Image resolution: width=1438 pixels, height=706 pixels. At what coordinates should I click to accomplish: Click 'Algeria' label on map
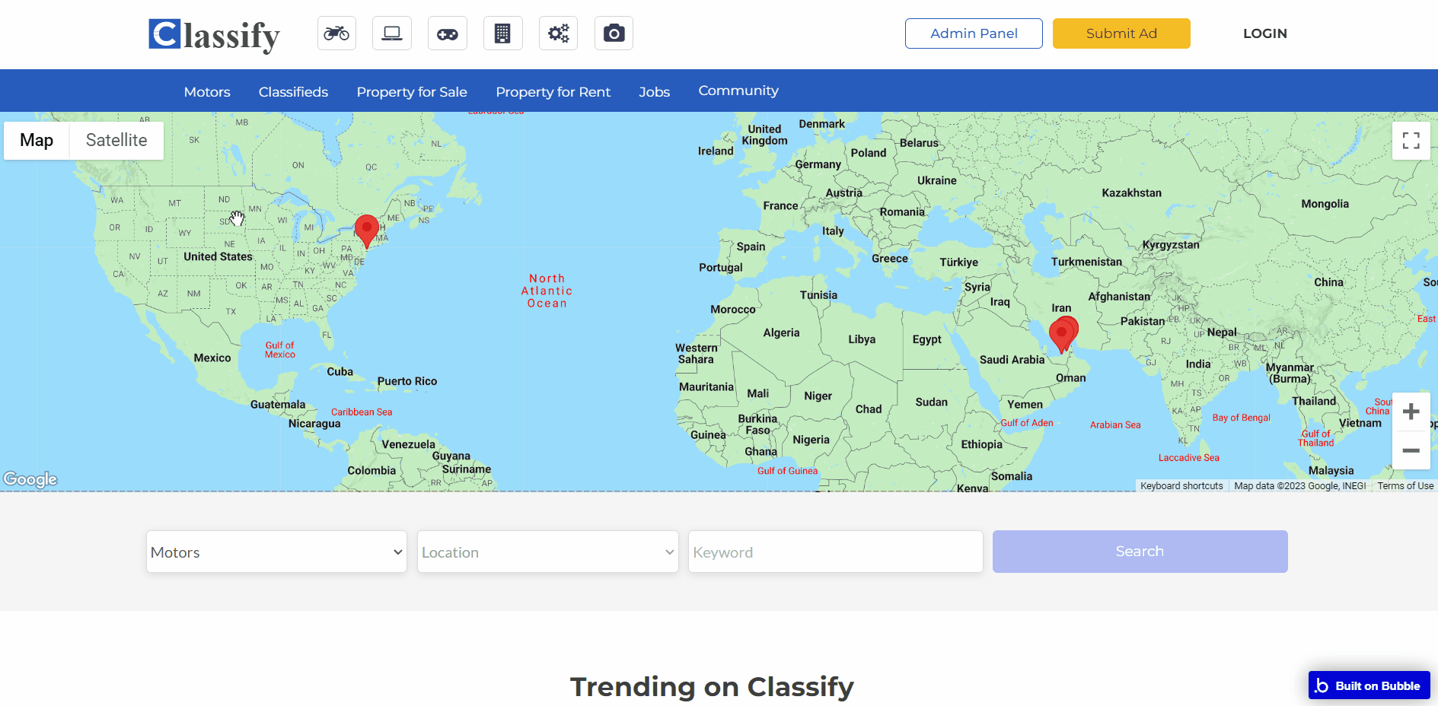781,332
